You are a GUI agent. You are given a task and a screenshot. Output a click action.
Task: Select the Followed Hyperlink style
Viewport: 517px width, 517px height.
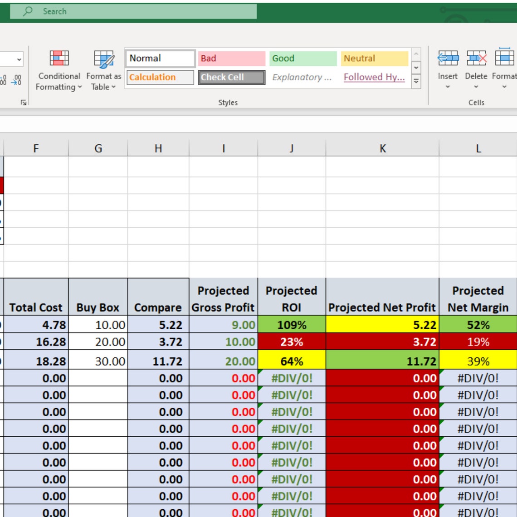coord(373,77)
